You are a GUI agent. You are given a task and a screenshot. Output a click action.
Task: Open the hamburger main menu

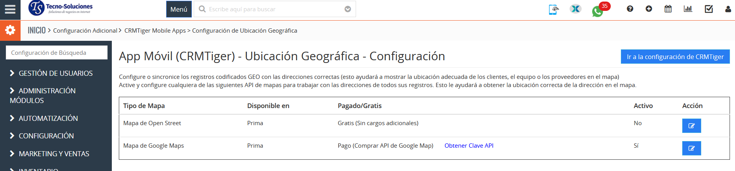(10, 9)
